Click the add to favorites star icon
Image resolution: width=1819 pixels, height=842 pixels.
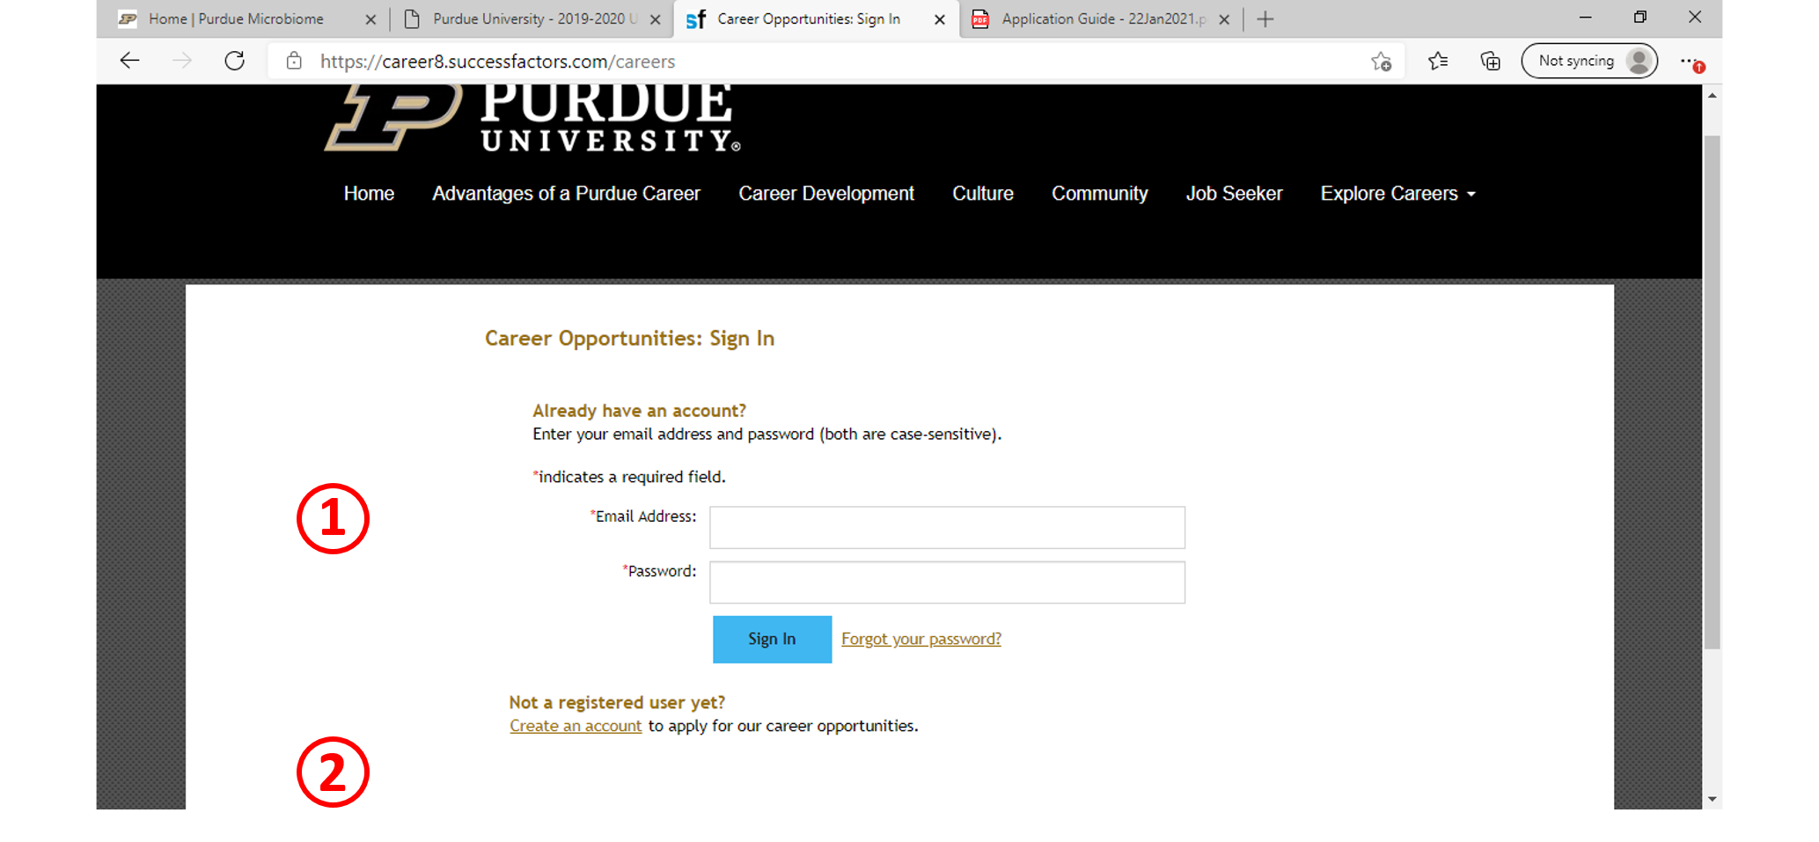1381,62
